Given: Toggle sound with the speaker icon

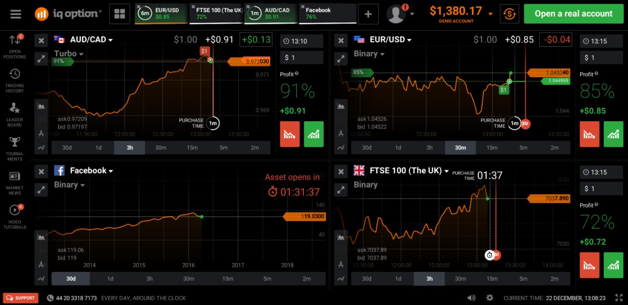Looking at the screenshot, I should tap(471, 298).
